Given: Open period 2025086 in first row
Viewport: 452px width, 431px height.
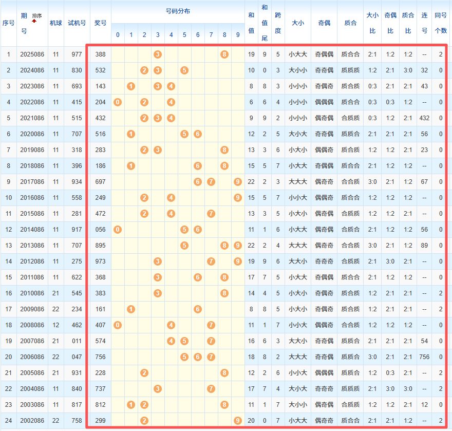Looking at the screenshot, I should point(32,54).
